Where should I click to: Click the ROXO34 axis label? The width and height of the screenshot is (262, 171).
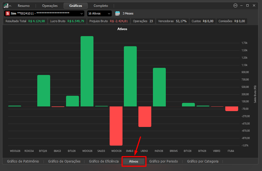click(x=29, y=151)
